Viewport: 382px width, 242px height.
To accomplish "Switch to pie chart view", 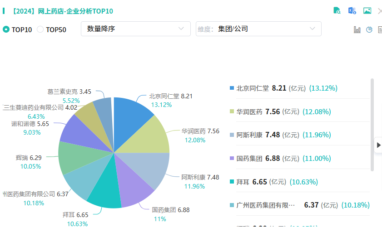I will pyautogui.click(x=369, y=29).
